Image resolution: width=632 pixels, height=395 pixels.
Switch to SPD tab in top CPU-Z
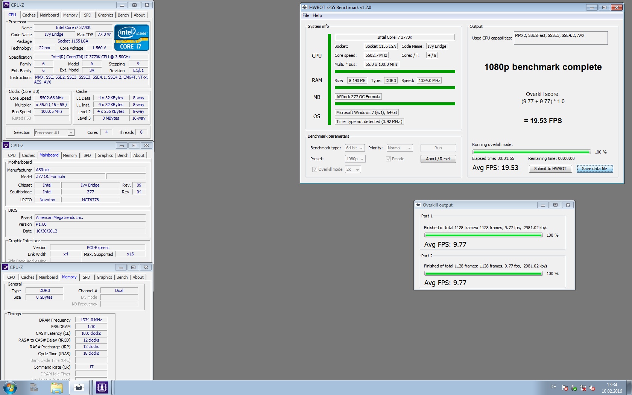coord(87,15)
